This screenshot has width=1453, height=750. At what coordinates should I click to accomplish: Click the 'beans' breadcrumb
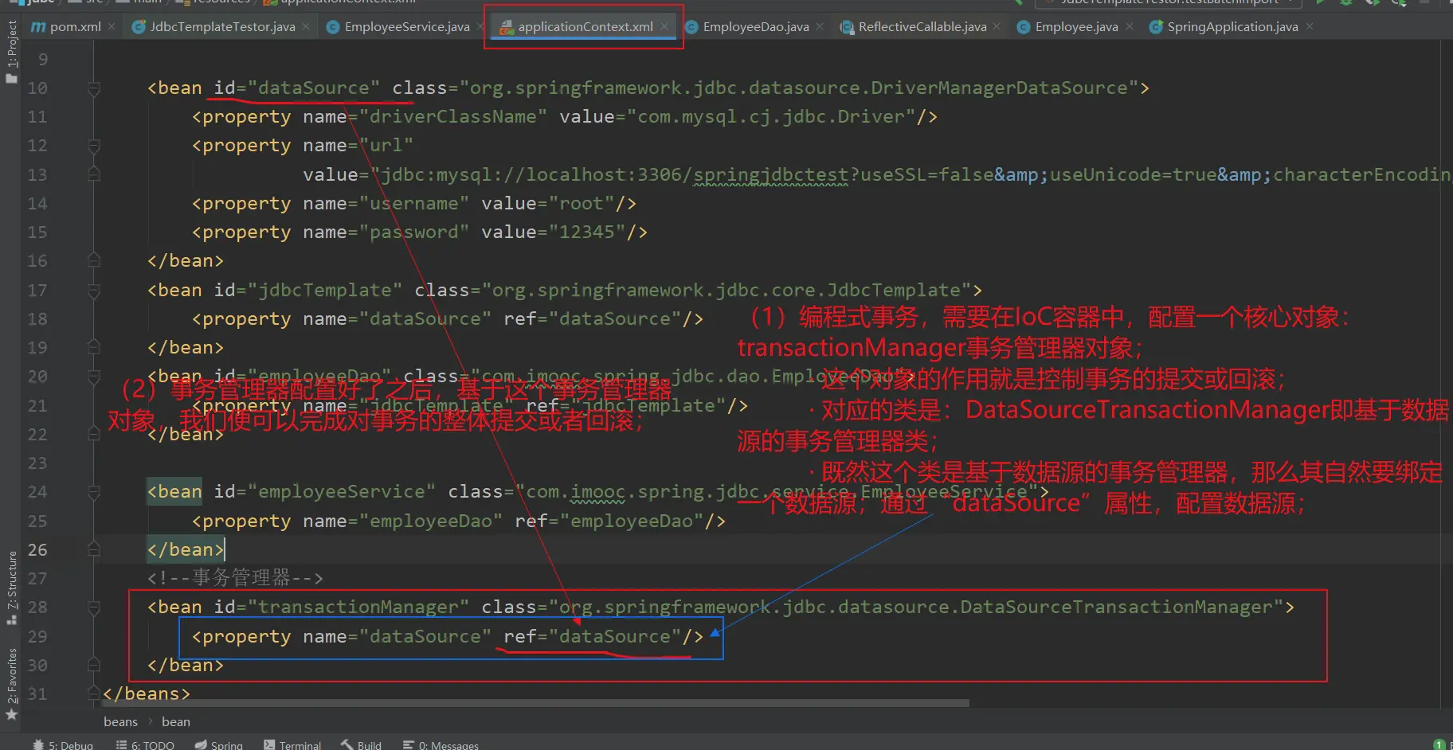(x=120, y=722)
